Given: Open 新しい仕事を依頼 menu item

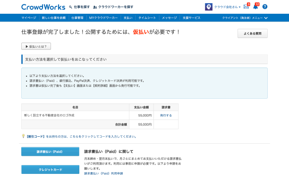Looking at the screenshot, I should [54, 18].
